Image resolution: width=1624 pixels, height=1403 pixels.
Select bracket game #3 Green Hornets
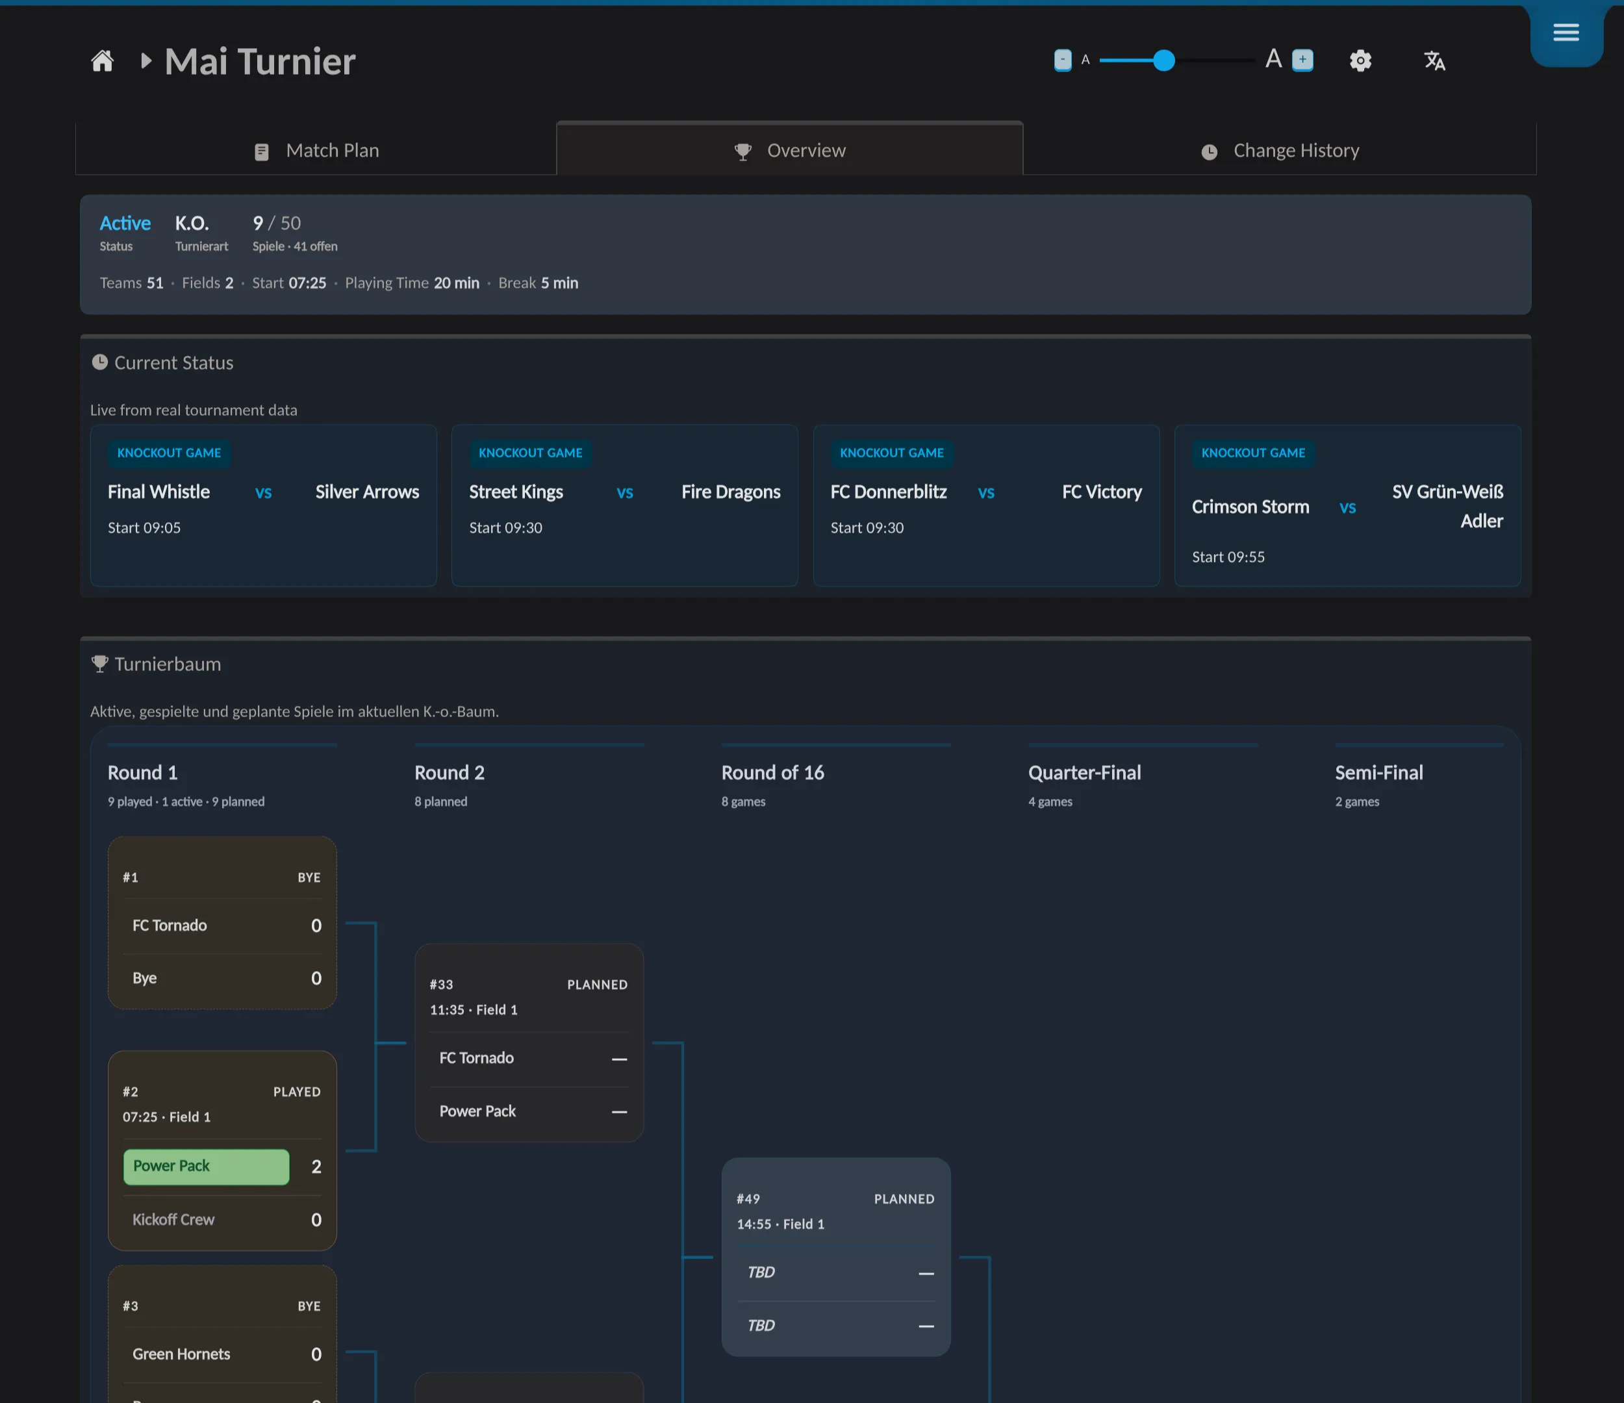(x=223, y=1334)
